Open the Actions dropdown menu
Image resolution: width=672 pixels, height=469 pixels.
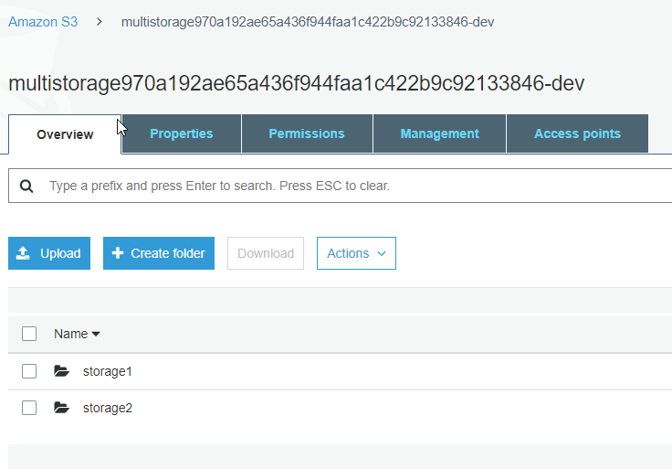pos(356,253)
